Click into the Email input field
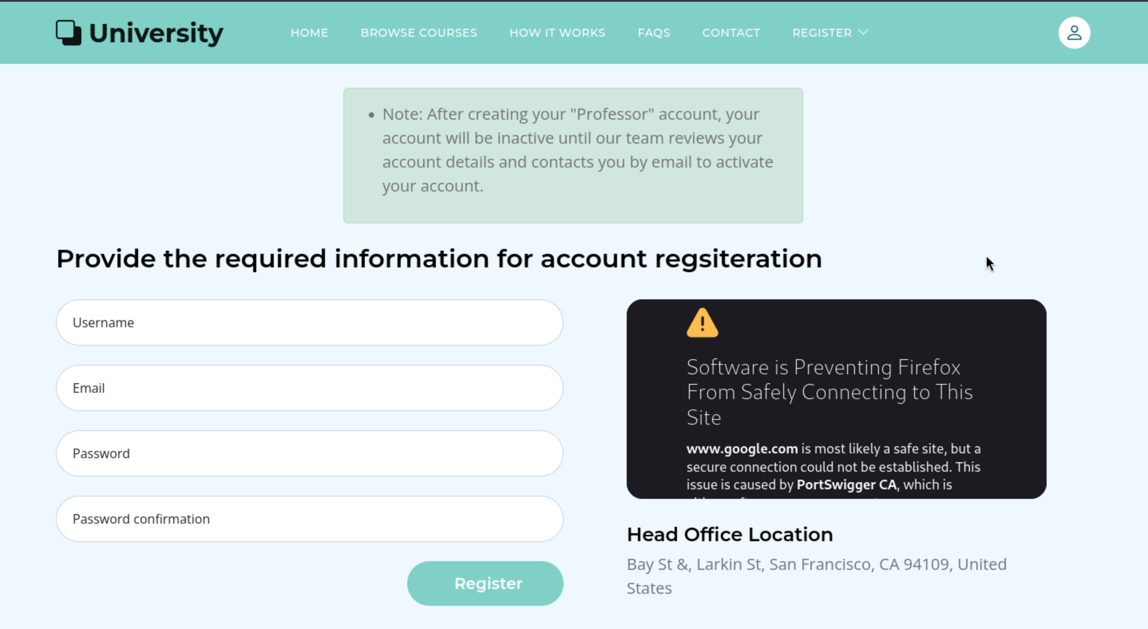Screen dimensions: 1148x629 [309, 388]
